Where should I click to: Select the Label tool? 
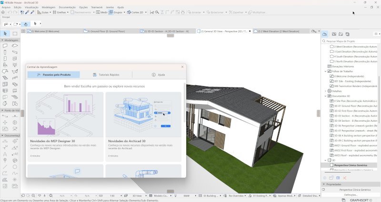tap(15, 154)
